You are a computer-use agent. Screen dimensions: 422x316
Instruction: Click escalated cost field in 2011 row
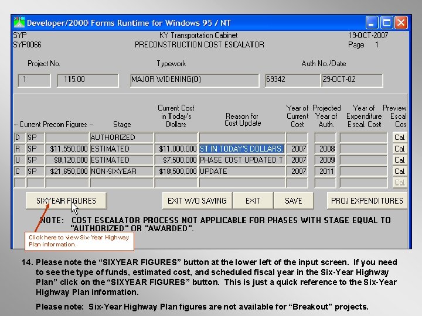click(363, 171)
